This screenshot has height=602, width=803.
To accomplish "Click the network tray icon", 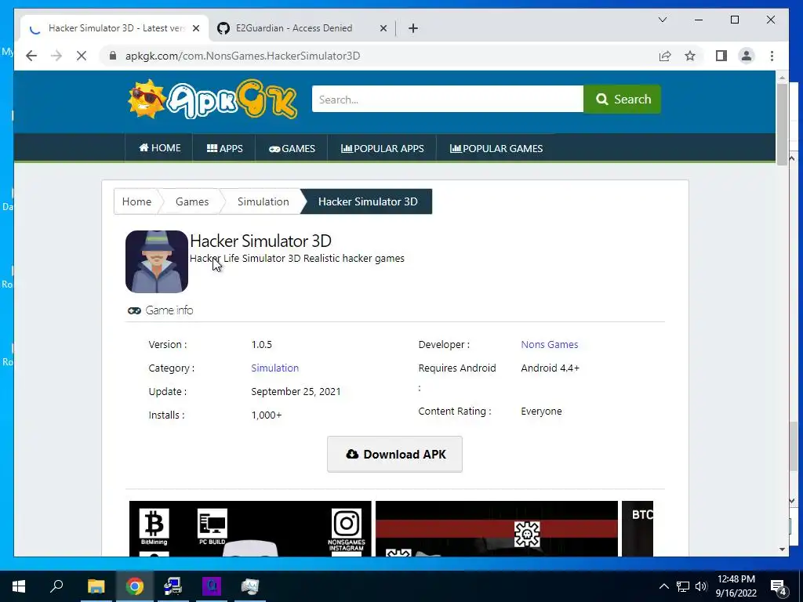I will click(683, 586).
